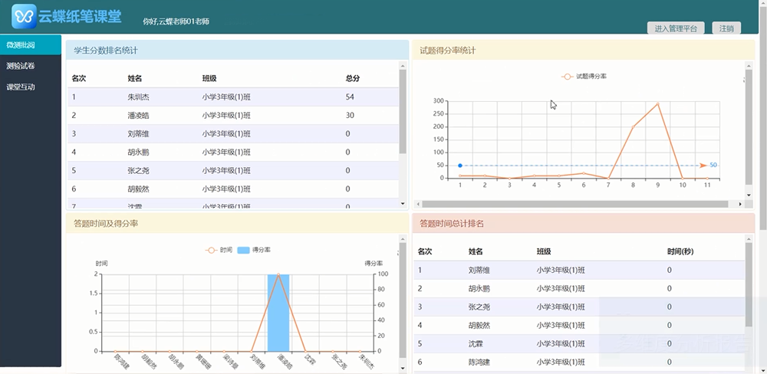This screenshot has height=374, width=767.
Task: Open the 测验试卷 sidebar menu
Action: (x=21, y=66)
